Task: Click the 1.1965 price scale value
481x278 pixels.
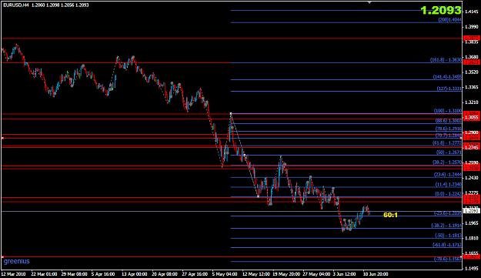Action: tap(472, 223)
